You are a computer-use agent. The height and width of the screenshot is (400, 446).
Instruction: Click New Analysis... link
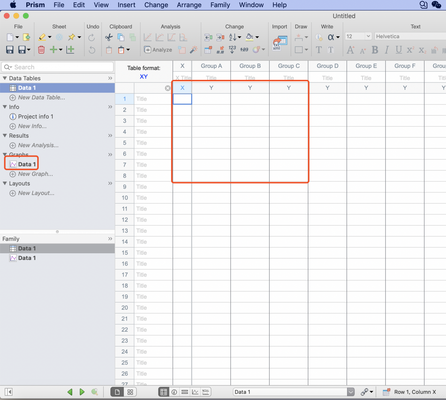(38, 145)
